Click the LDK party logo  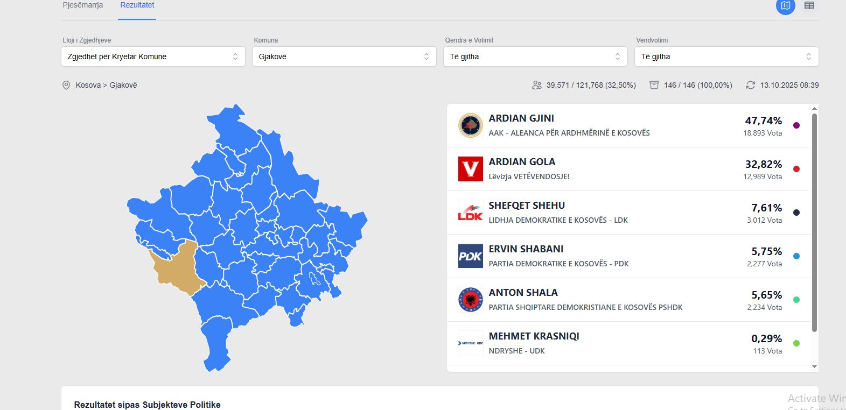click(470, 213)
